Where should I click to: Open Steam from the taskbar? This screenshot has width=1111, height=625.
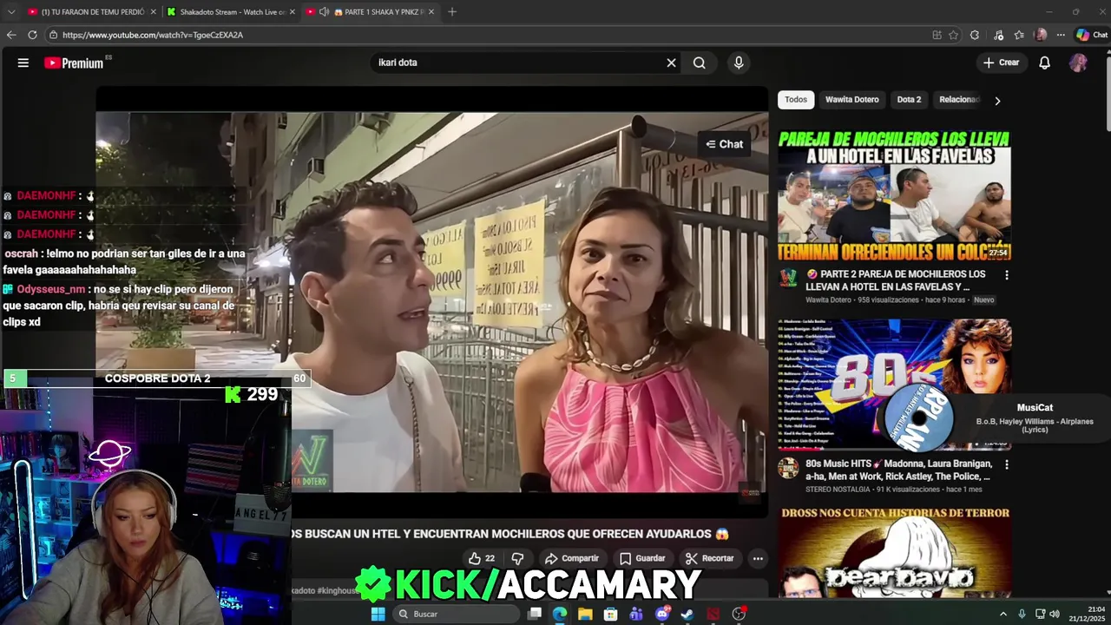pos(687,614)
